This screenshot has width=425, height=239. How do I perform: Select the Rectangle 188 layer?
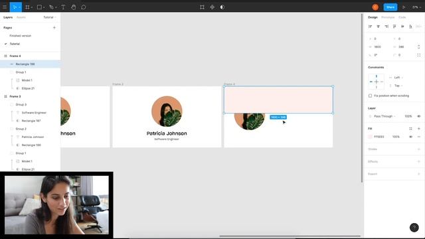[x=30, y=64]
